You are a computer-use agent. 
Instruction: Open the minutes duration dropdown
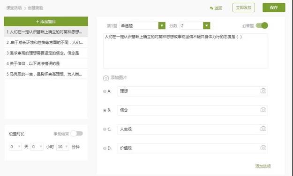tap(62, 147)
